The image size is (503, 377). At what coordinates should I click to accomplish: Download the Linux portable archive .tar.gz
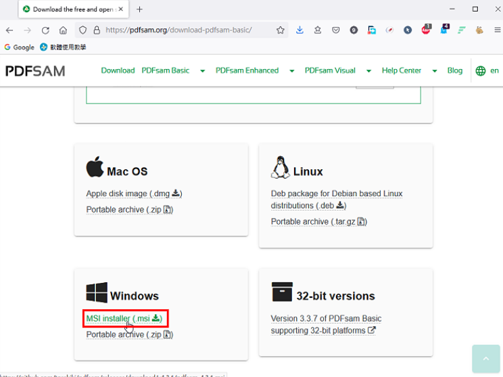coord(319,221)
